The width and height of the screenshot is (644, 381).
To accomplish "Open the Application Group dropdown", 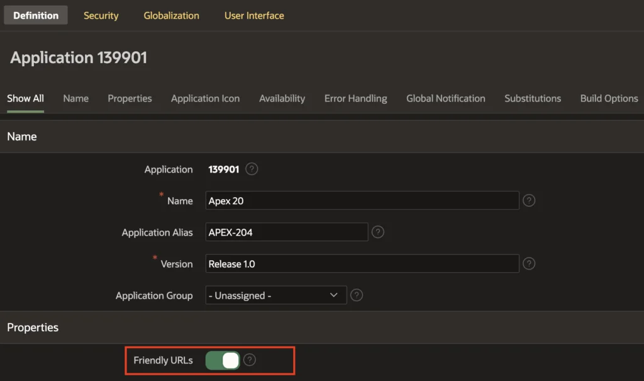I will click(276, 295).
